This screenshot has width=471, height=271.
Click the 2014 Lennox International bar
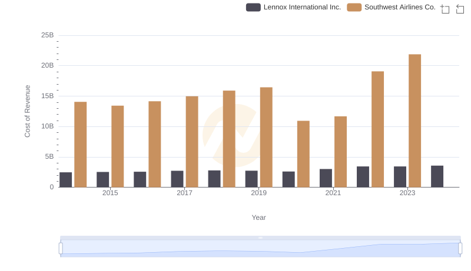pyautogui.click(x=65, y=180)
